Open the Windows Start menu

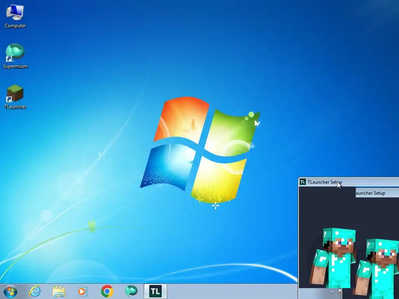[11, 291]
